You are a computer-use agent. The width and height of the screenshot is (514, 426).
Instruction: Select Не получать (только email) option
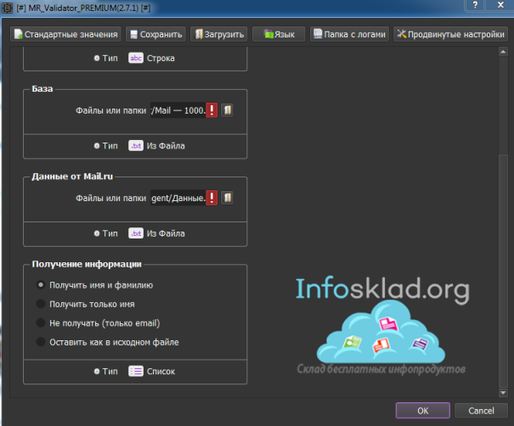click(x=41, y=323)
